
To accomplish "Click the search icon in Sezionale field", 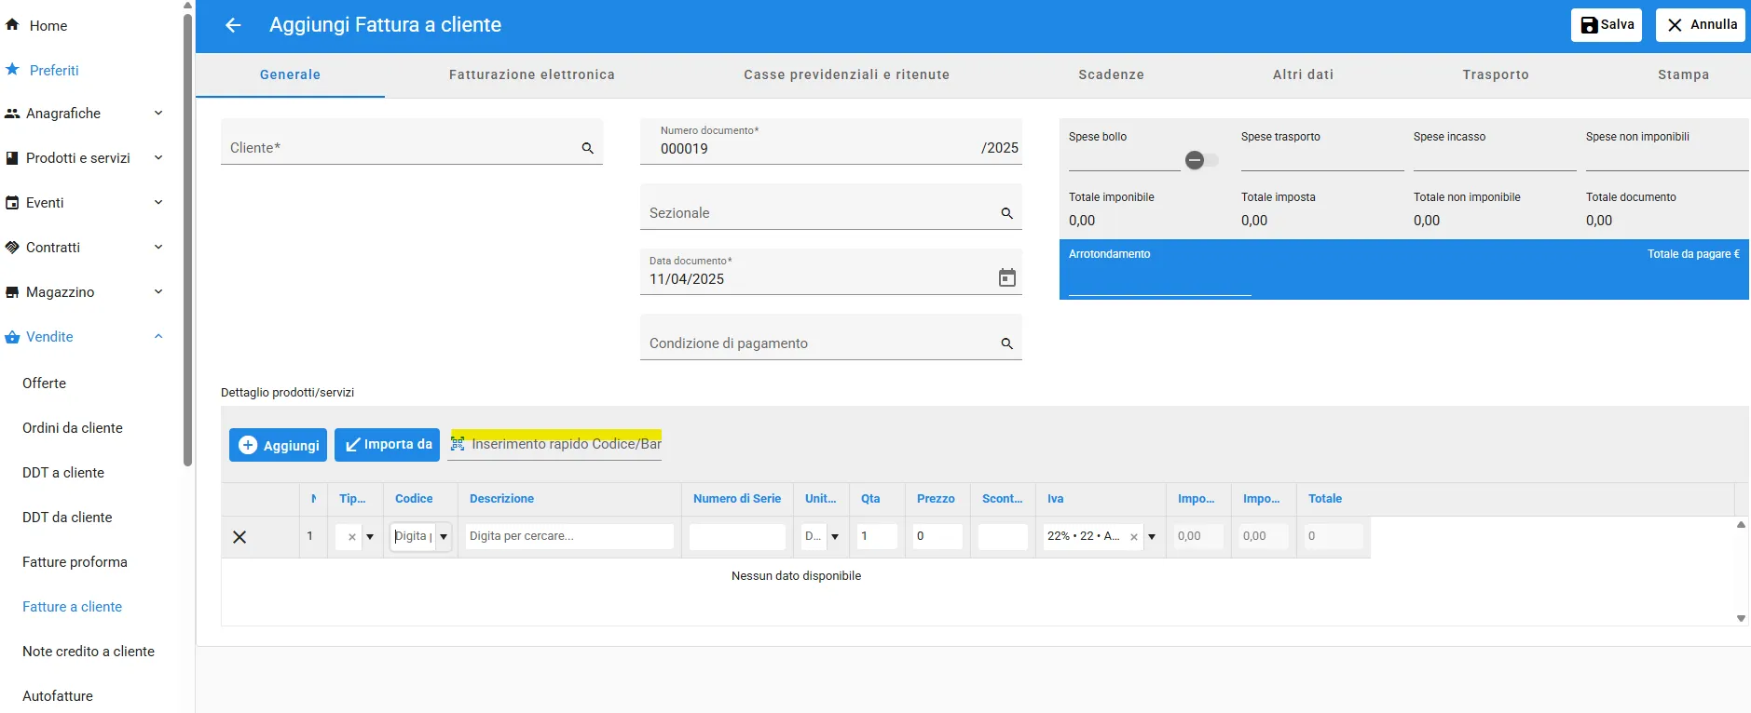I will click(x=1007, y=213).
